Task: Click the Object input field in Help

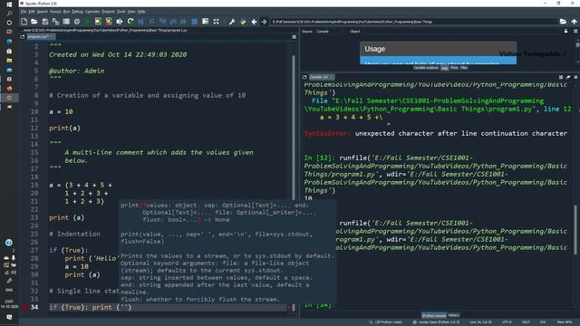Action: pyautogui.click(x=460, y=32)
